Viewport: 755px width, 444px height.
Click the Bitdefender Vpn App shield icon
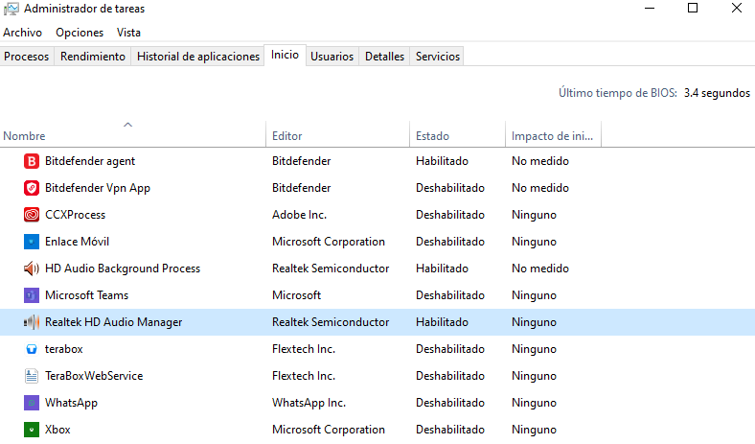click(31, 188)
